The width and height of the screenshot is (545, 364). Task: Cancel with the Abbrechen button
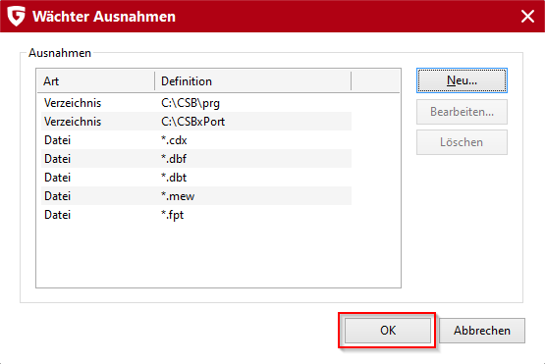482,331
